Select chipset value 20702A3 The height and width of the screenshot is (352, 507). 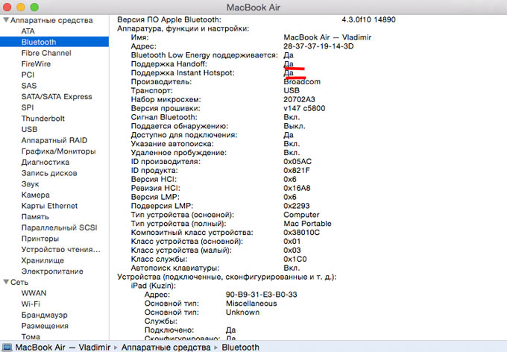[299, 99]
